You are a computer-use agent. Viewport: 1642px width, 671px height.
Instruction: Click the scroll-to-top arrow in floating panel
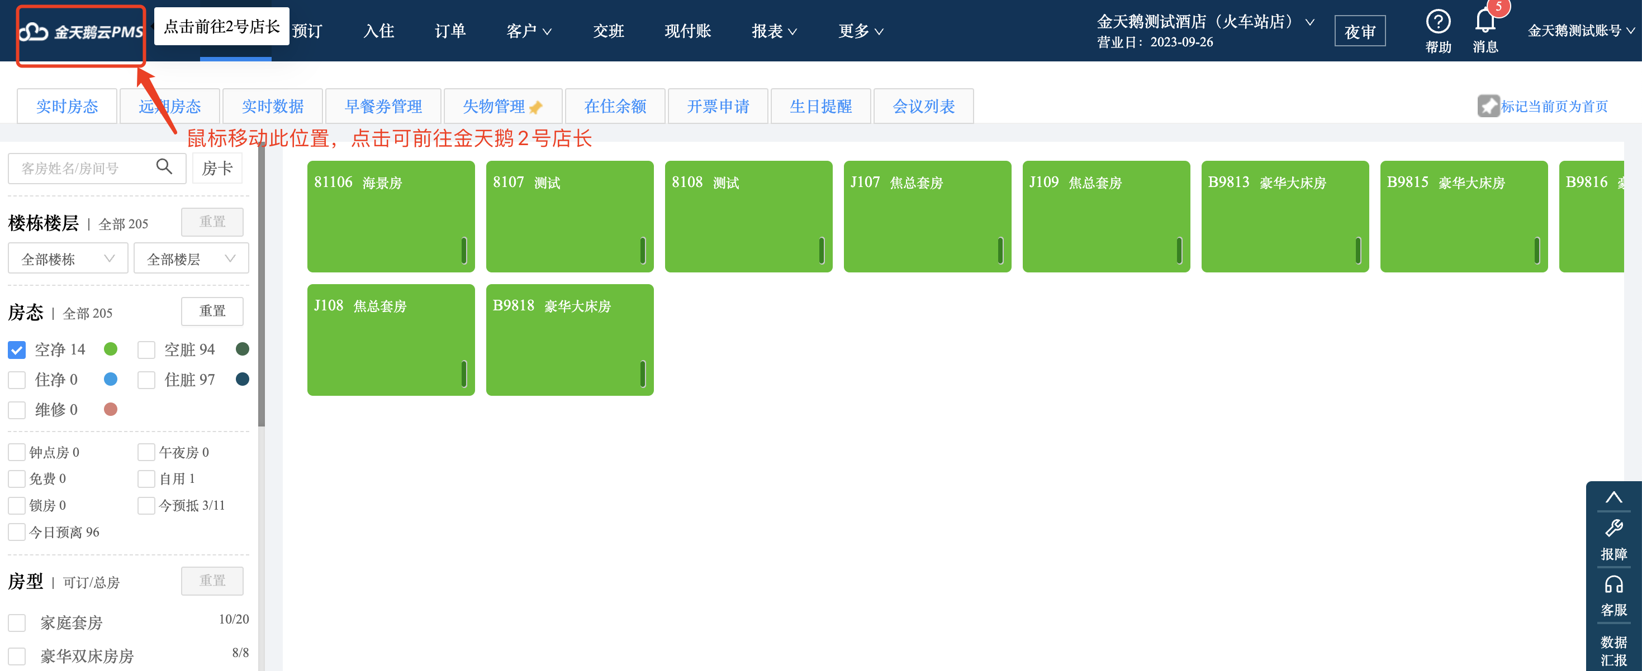(1613, 497)
